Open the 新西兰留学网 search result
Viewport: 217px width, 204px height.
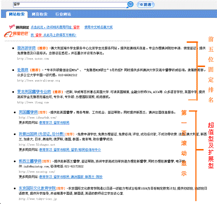[30, 161]
